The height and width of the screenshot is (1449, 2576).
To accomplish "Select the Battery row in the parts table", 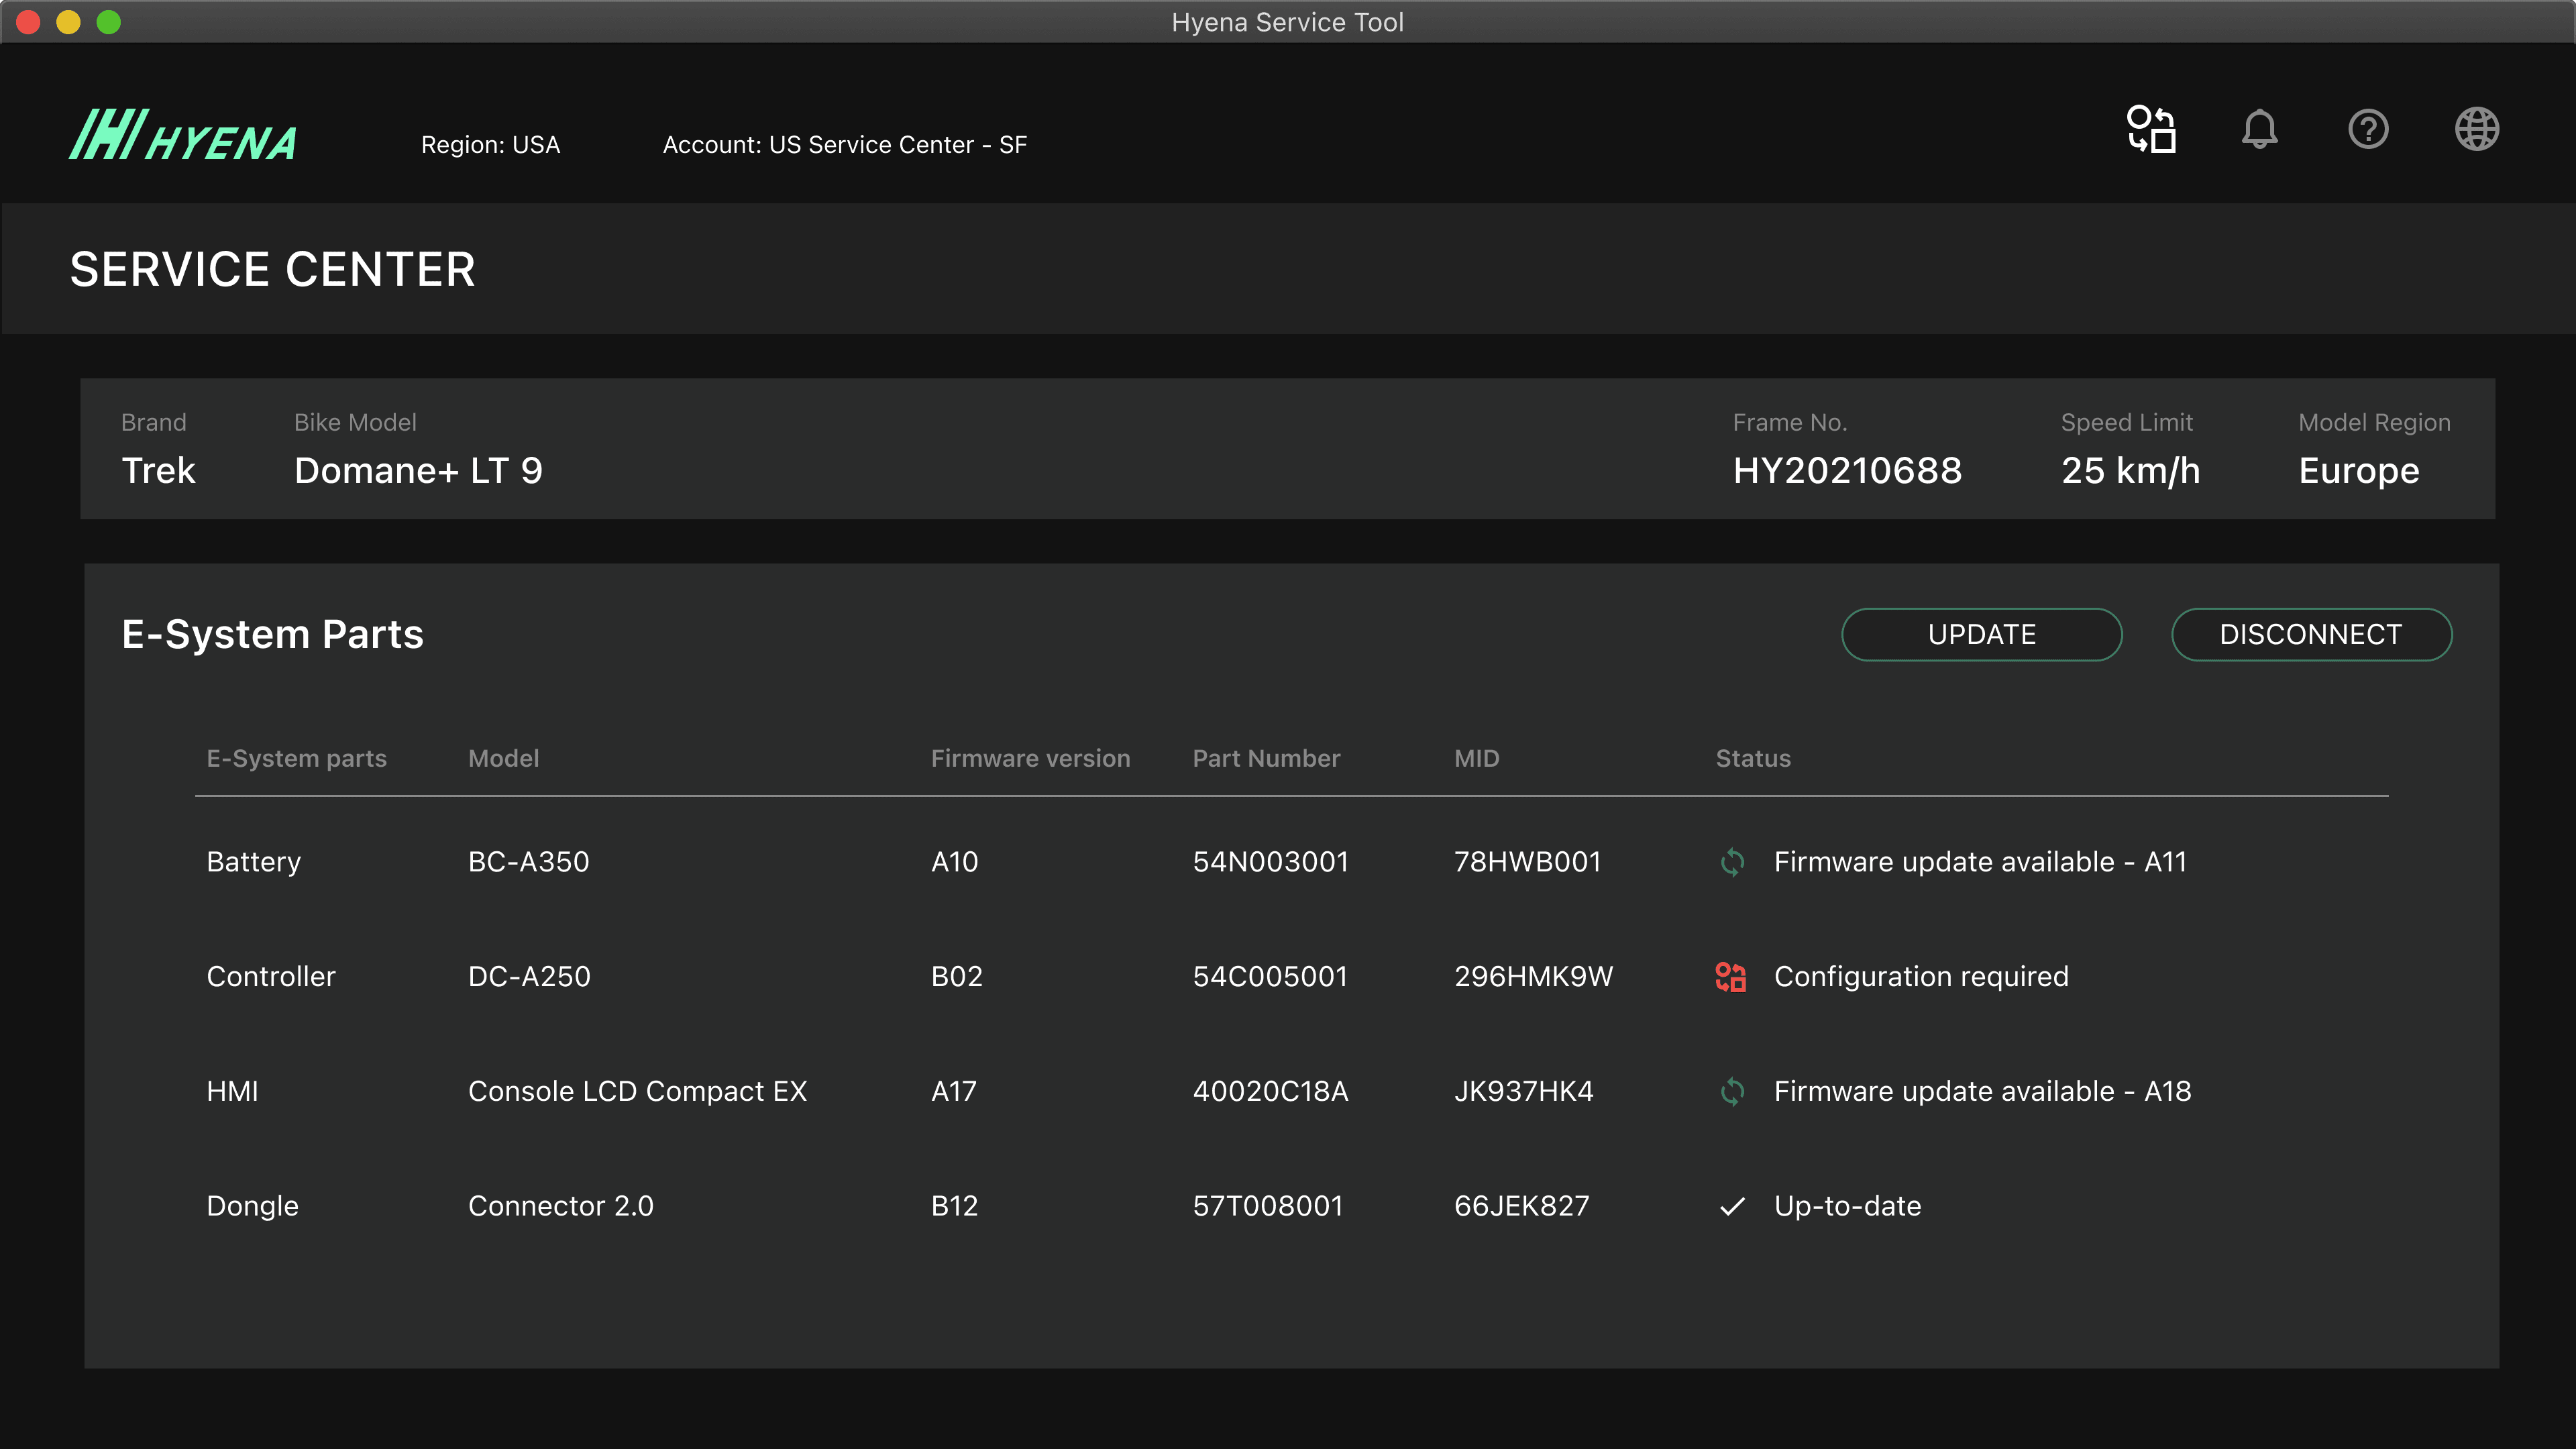I will coord(253,861).
